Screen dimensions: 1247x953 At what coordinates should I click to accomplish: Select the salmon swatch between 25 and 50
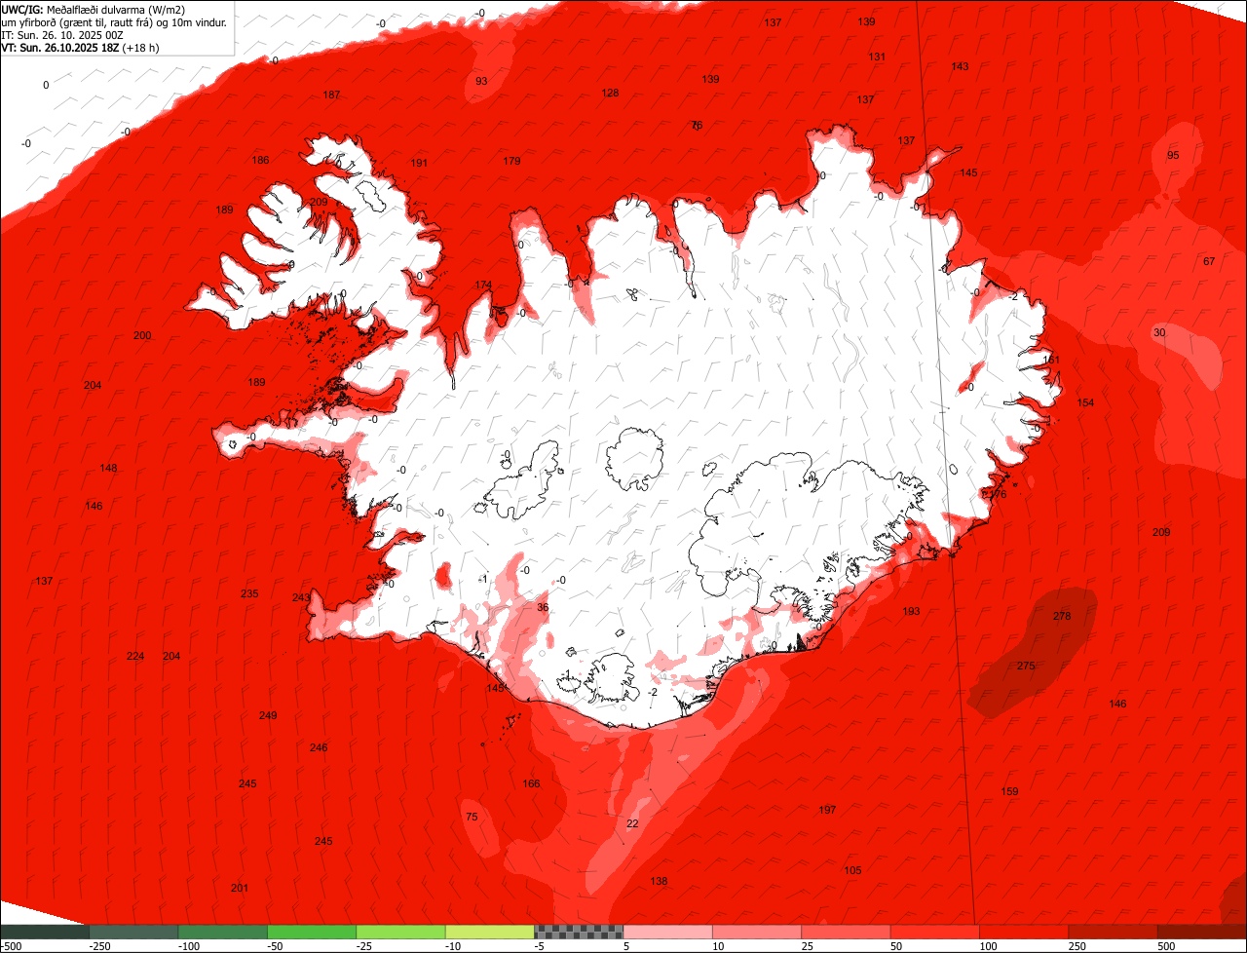point(847,932)
